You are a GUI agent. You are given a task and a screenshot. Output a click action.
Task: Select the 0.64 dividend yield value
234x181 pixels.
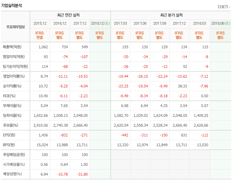tap(64, 164)
